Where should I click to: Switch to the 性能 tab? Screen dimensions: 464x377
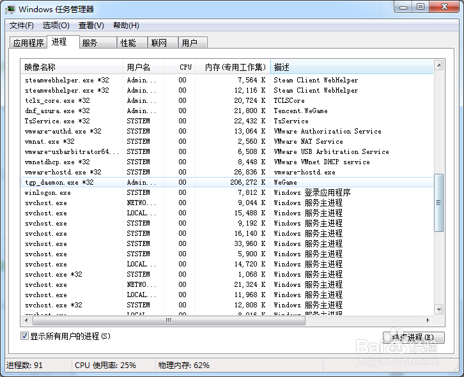pyautogui.click(x=132, y=43)
